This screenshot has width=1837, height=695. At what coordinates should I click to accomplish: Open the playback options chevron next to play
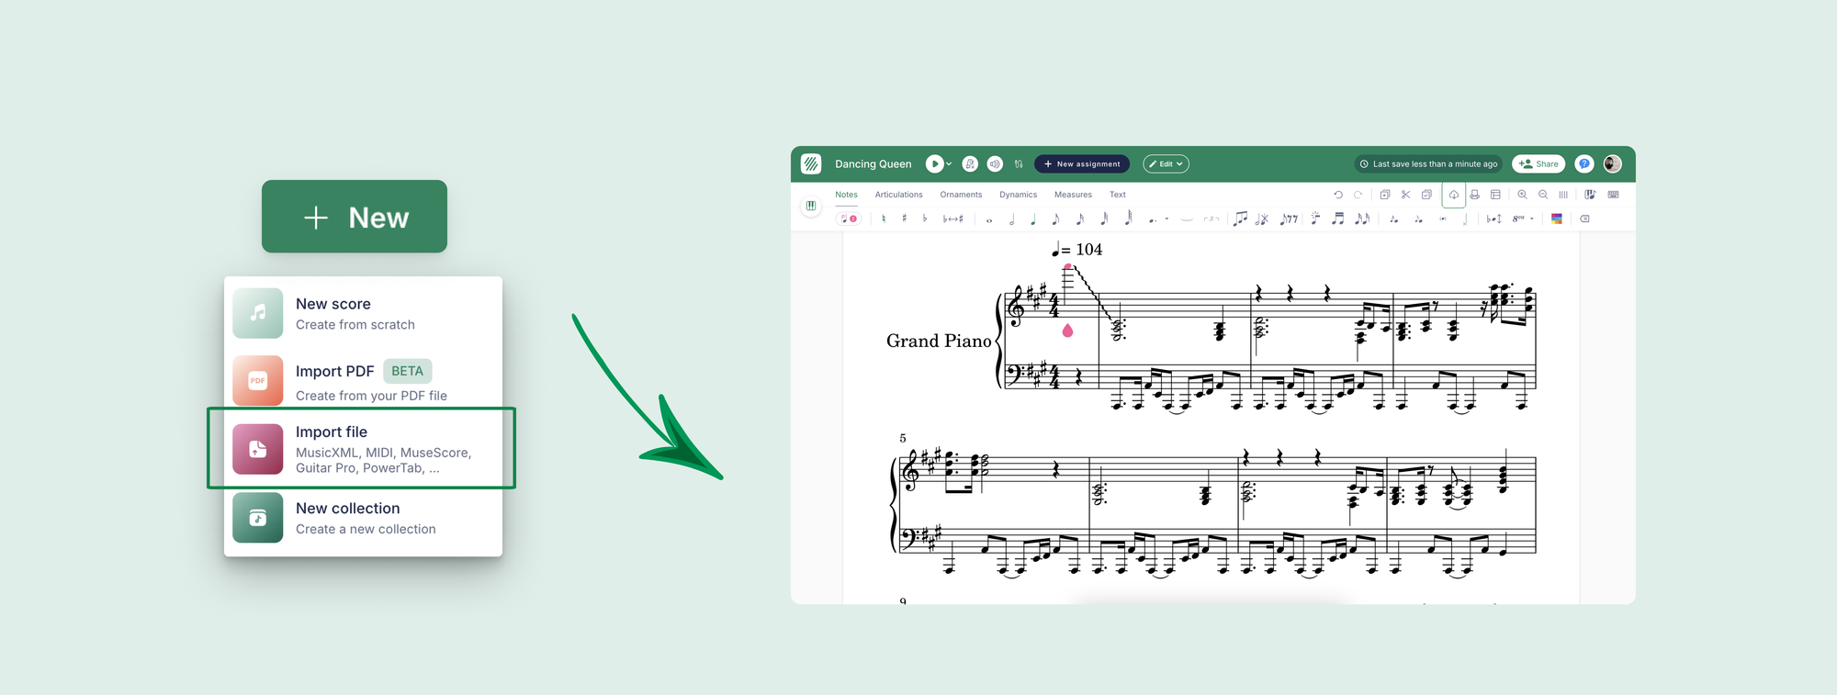[x=949, y=164]
